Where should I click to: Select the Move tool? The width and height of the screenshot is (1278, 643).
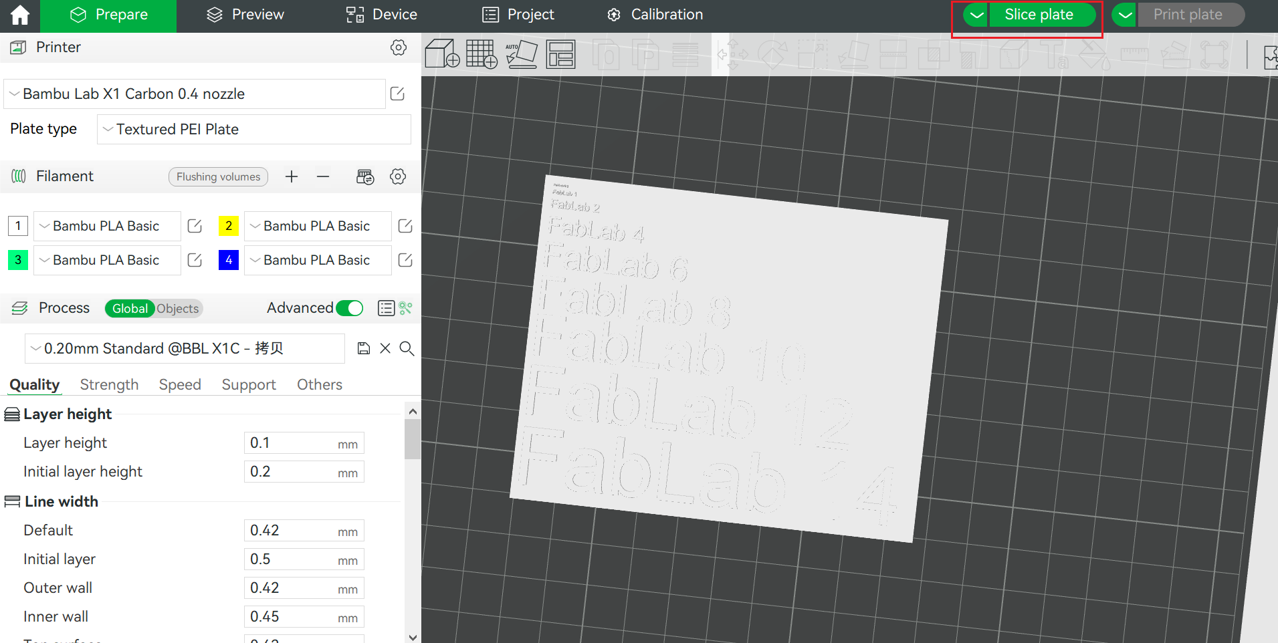click(732, 54)
